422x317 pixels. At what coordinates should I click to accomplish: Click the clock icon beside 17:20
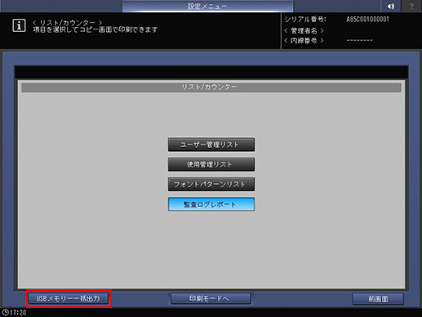click(x=5, y=312)
